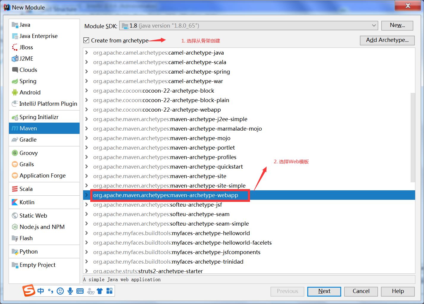Select myfaces-archetype-helloworld-facelets row

click(x=249, y=243)
